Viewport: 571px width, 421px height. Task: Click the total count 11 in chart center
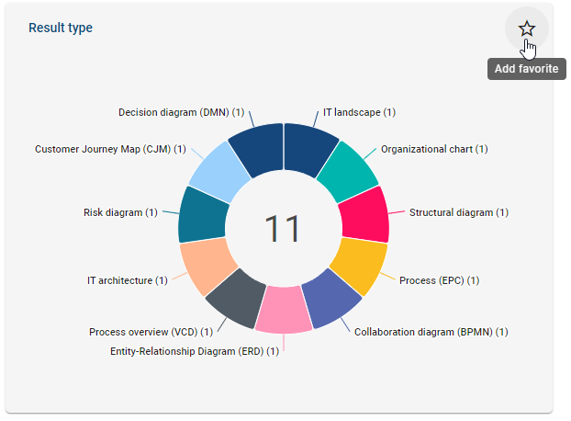tap(284, 229)
